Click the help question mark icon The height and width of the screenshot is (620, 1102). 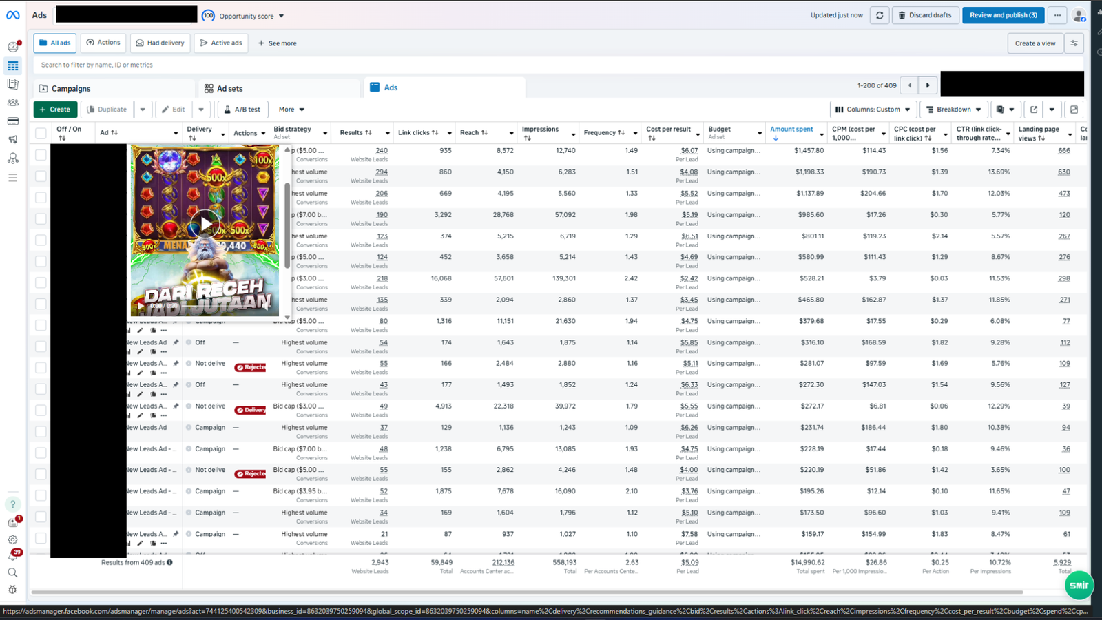12,504
